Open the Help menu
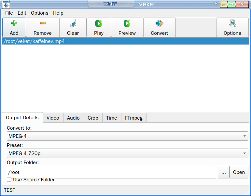 pos(58,13)
